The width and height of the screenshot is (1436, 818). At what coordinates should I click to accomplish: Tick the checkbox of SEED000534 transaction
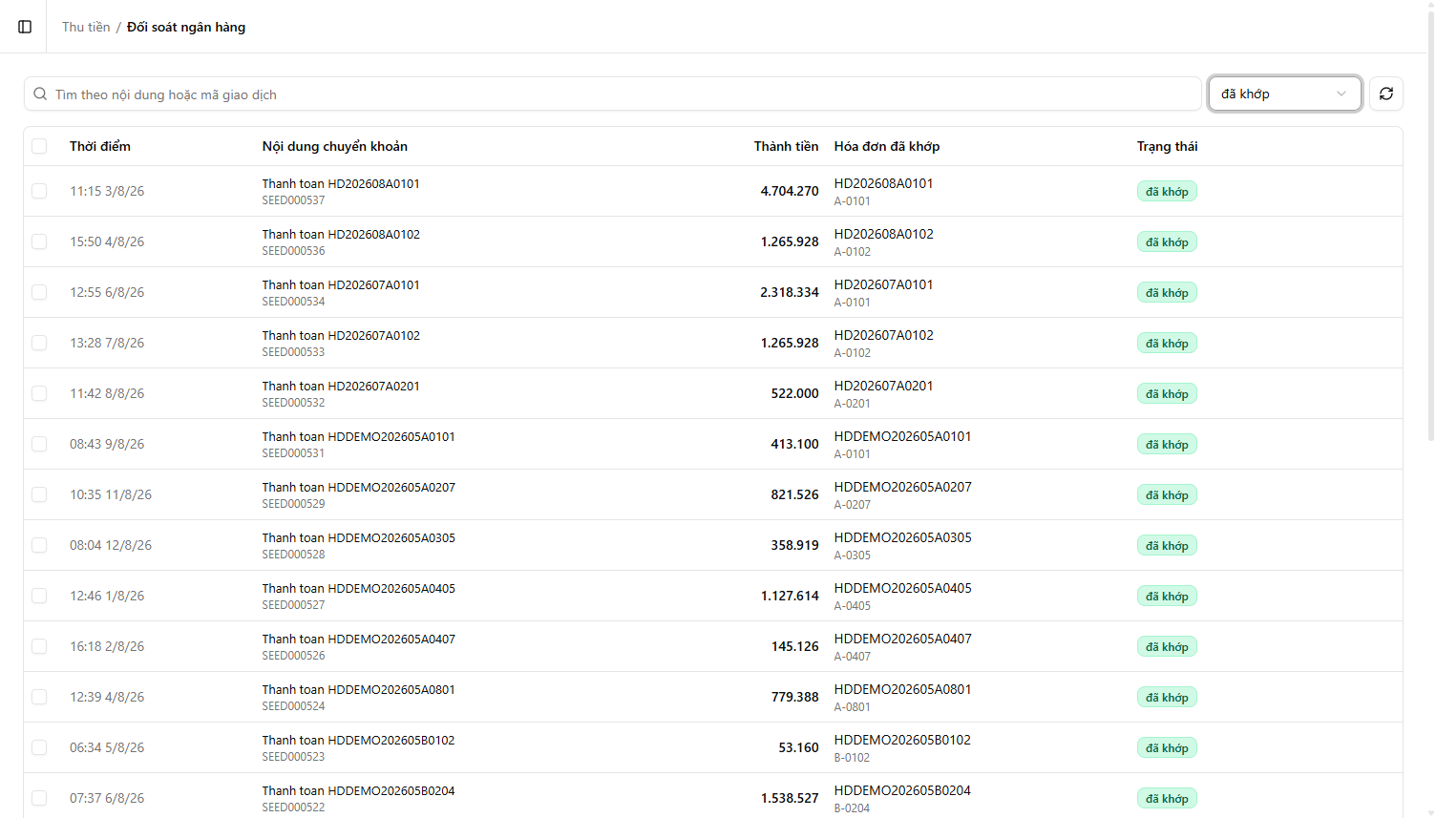click(x=39, y=292)
